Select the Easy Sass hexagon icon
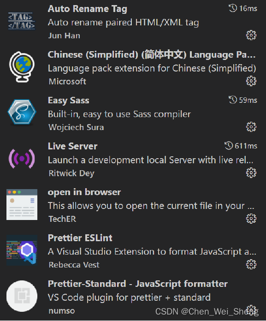 click(x=22, y=112)
